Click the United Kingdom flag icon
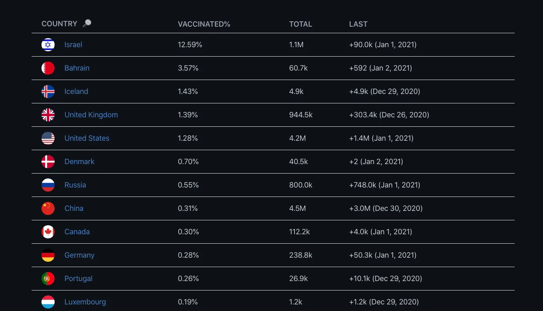 (x=48, y=115)
